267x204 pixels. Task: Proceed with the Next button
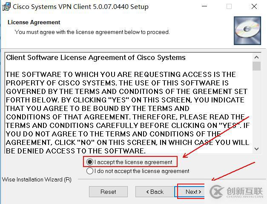(x=191, y=192)
